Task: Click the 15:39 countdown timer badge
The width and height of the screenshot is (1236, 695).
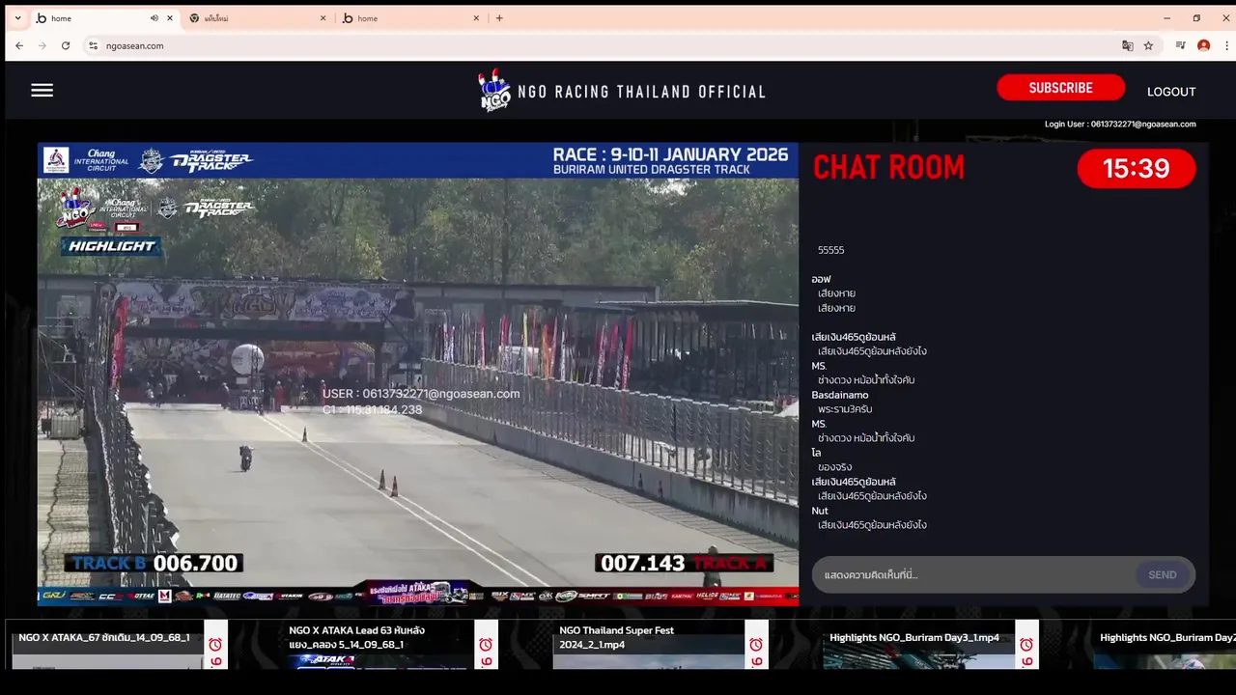Action: point(1136,169)
